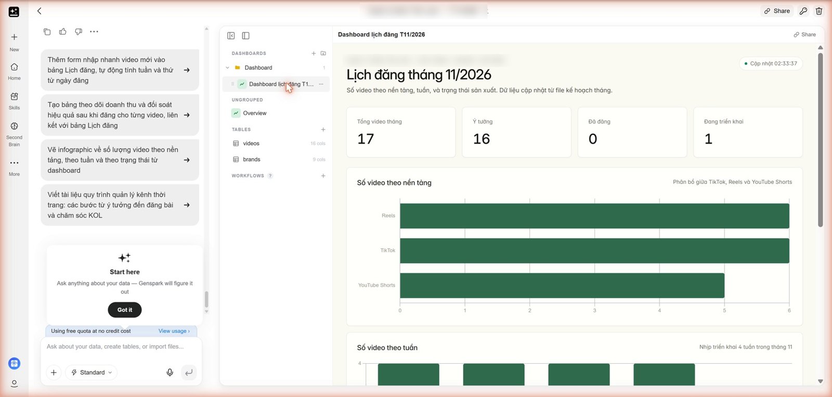Send the message with enter arrow
The image size is (832, 397).
[189, 373]
